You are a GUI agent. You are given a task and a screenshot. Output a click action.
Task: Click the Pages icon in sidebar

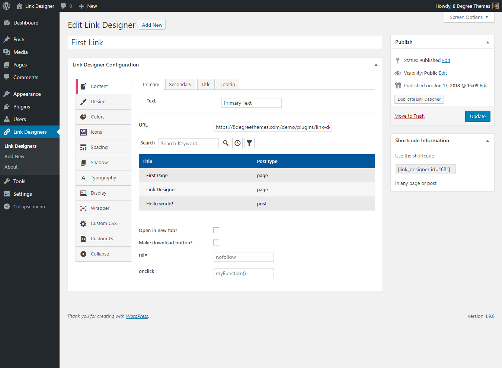pyautogui.click(x=7, y=65)
